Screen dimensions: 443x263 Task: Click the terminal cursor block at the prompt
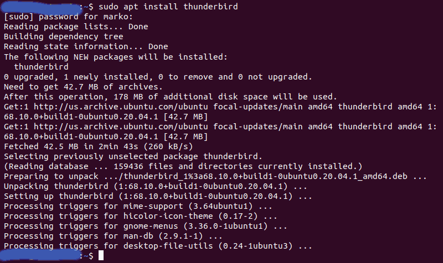pos(101,256)
